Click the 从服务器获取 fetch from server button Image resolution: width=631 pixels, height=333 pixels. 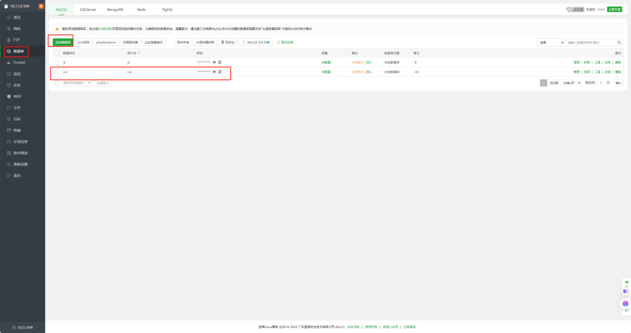pyautogui.click(x=205, y=42)
